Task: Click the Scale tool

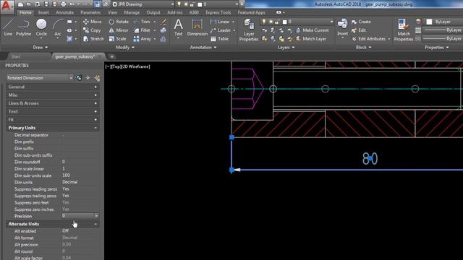Action: coord(117,39)
